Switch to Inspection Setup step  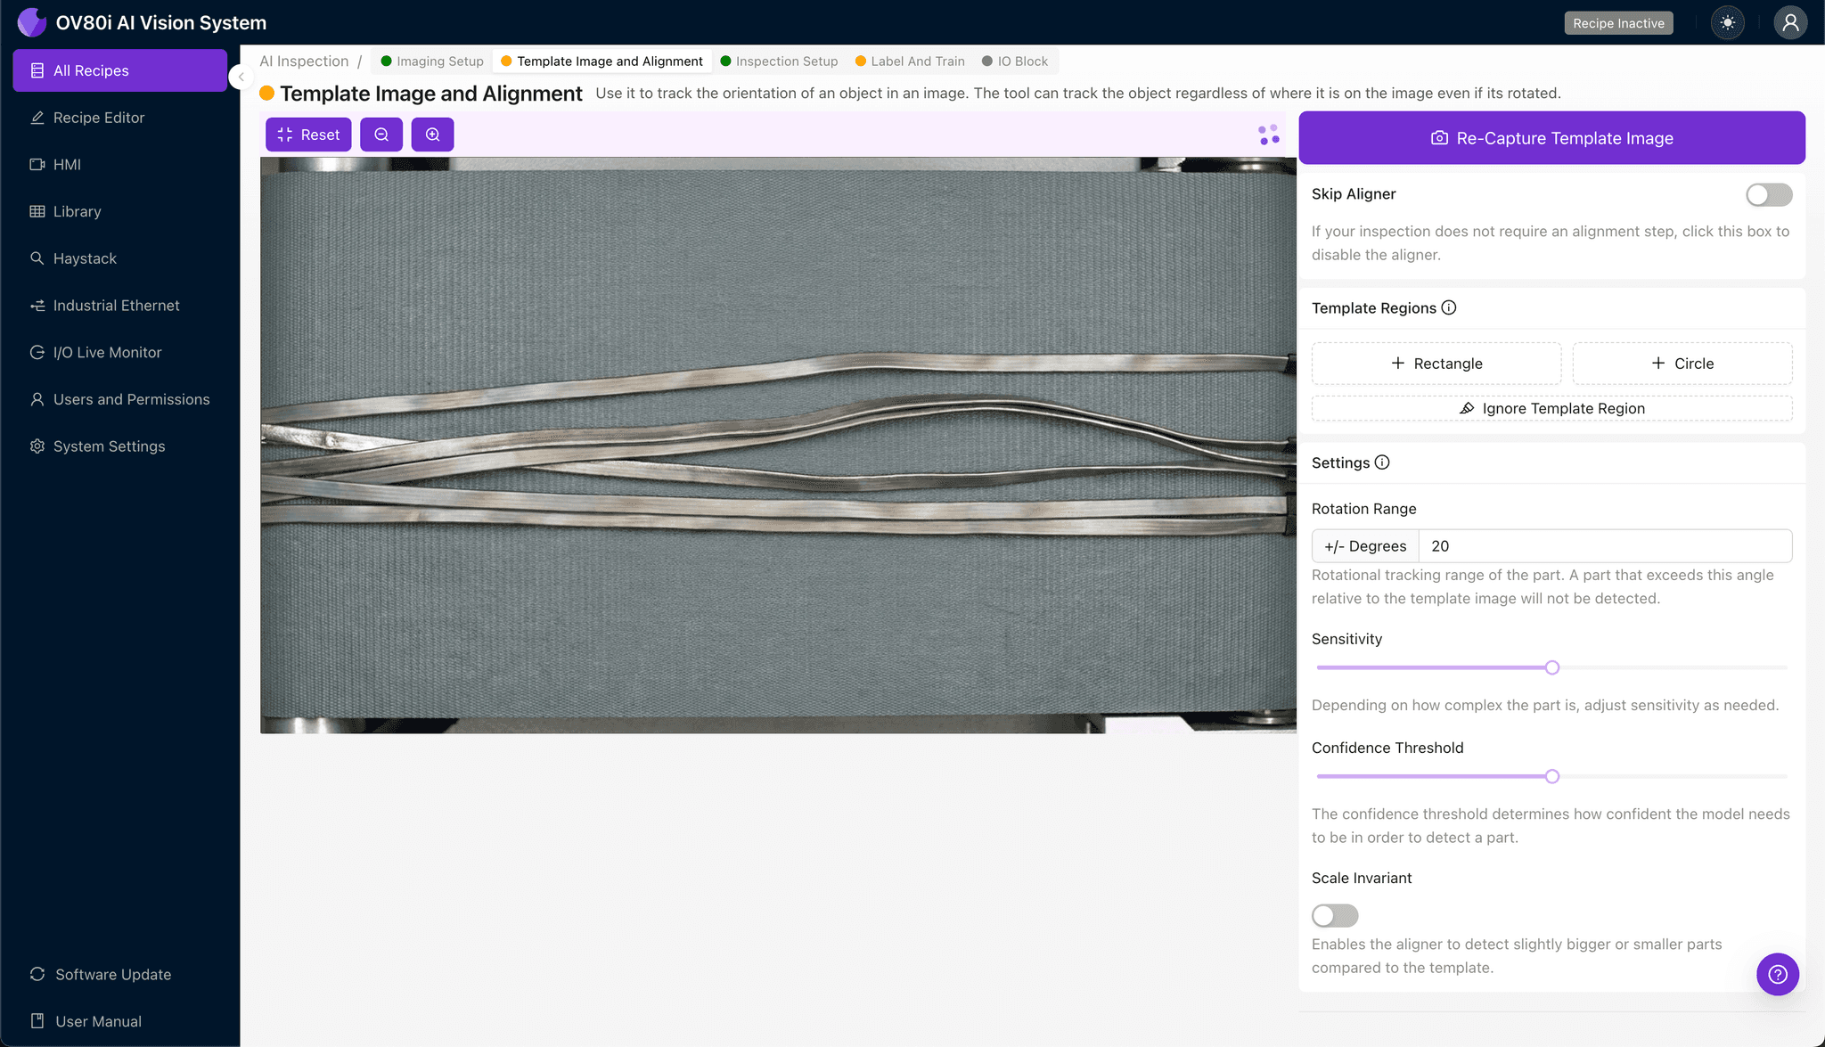pos(779,61)
